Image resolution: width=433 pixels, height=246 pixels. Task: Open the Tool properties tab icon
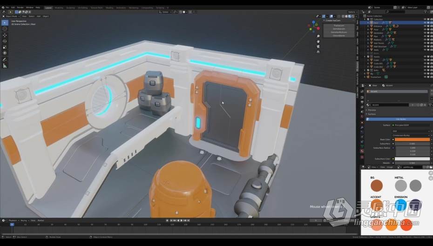coord(362,91)
